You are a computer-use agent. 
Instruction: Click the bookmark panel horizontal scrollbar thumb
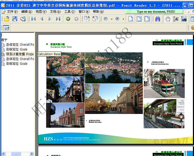[16, 154]
